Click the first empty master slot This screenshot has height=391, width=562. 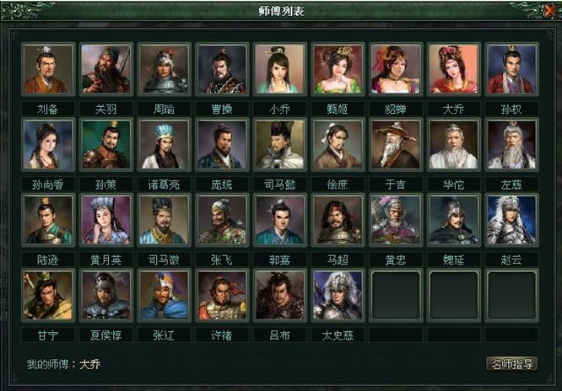click(x=396, y=296)
